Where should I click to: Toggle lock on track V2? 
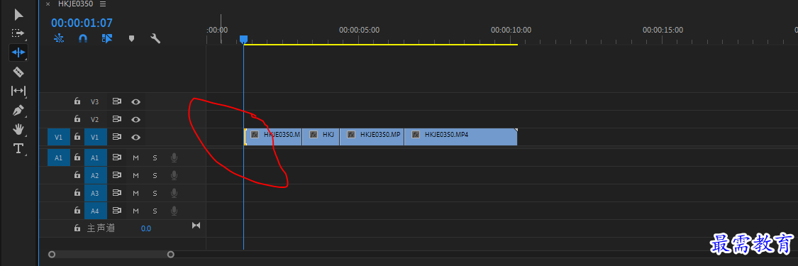77,119
